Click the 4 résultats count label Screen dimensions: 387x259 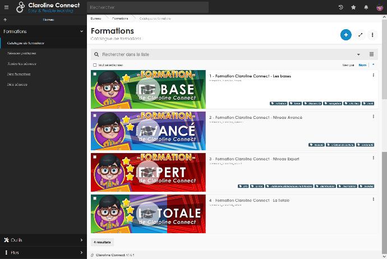coord(102,242)
